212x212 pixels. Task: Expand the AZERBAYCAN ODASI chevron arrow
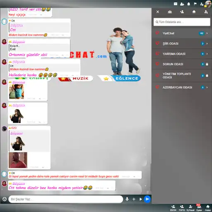[x=207, y=87]
